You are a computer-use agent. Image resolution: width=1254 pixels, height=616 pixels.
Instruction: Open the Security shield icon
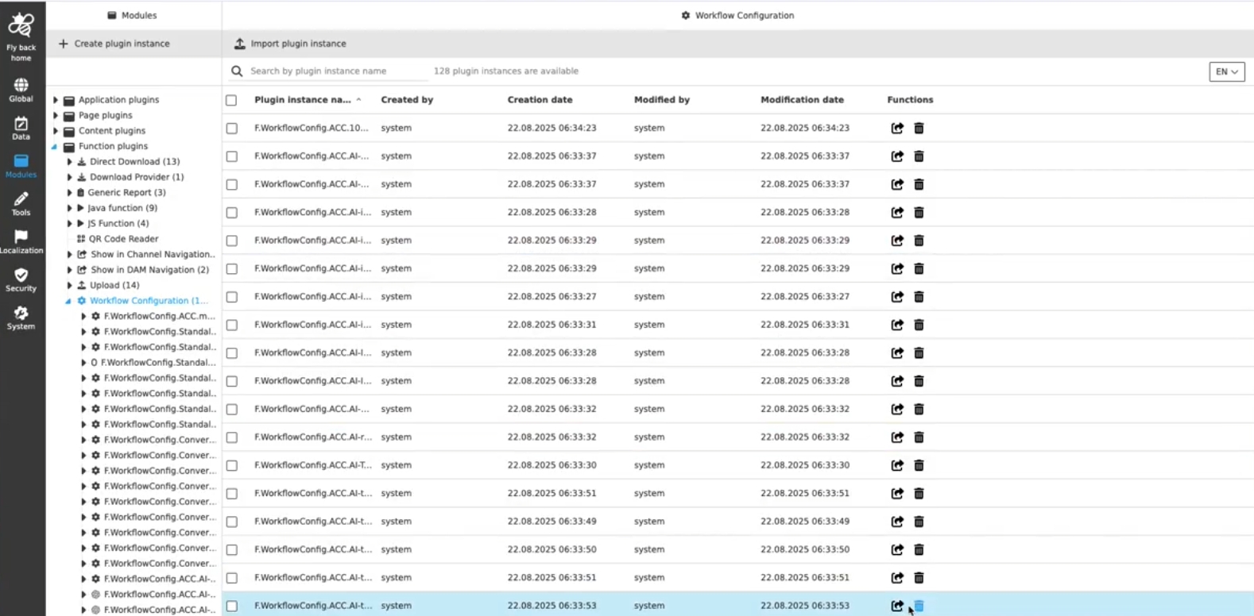click(x=21, y=275)
